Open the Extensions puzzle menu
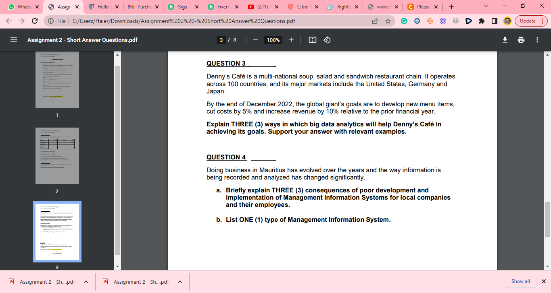The height and width of the screenshot is (293, 551). point(481,21)
